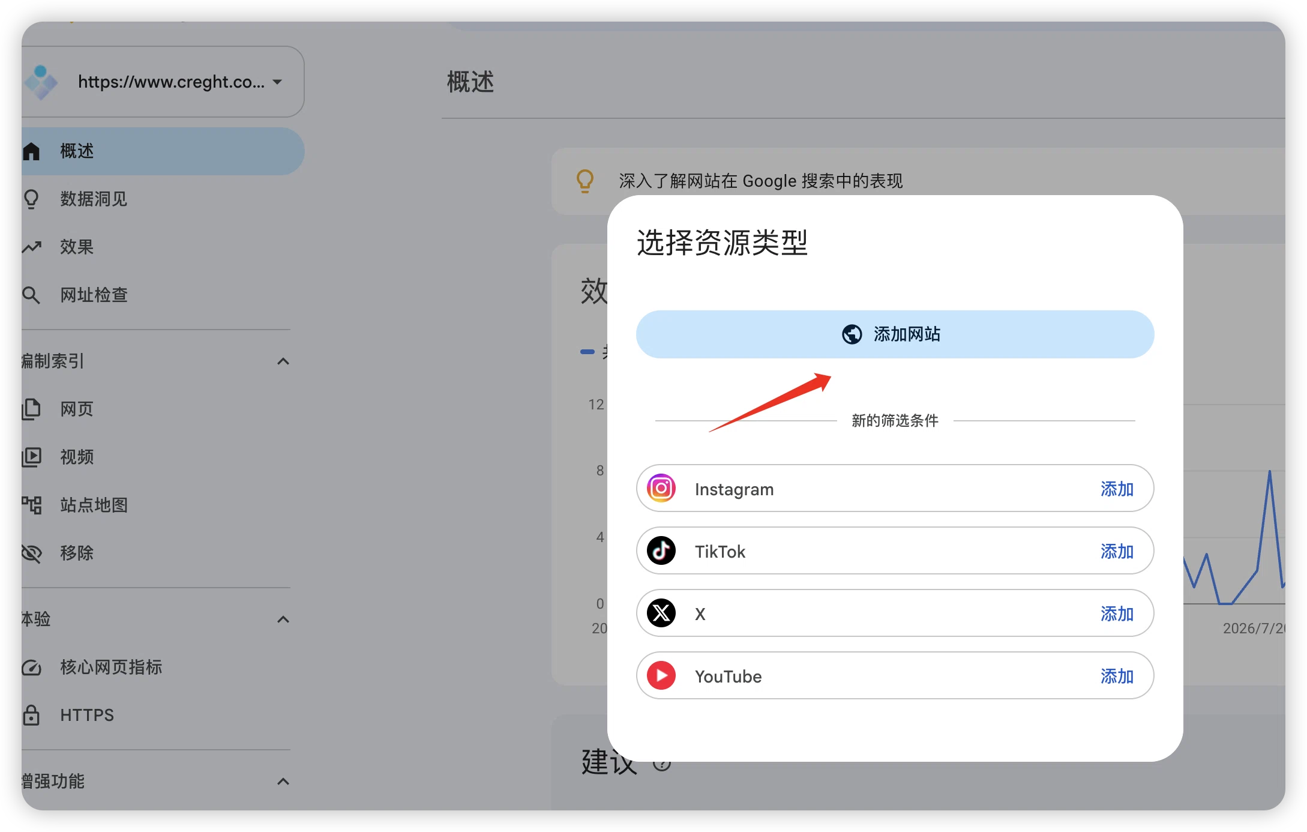
Task: Click the pages icon beside 网页
Action: click(31, 409)
